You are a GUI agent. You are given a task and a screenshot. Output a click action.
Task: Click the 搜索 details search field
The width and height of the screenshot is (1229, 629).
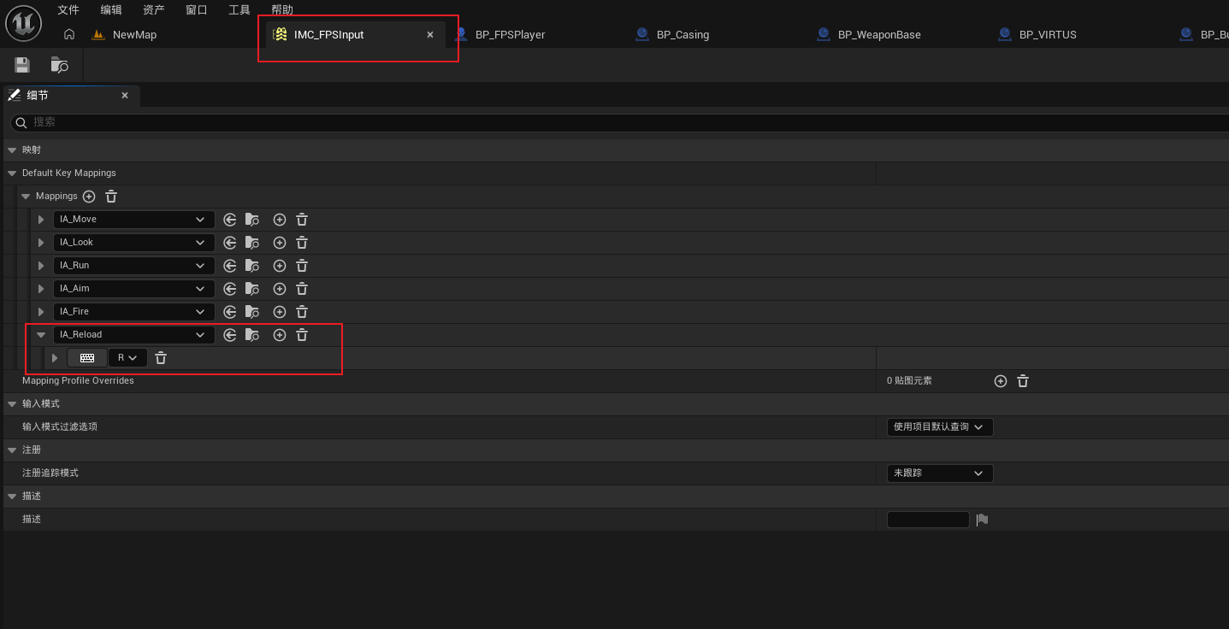coord(619,123)
